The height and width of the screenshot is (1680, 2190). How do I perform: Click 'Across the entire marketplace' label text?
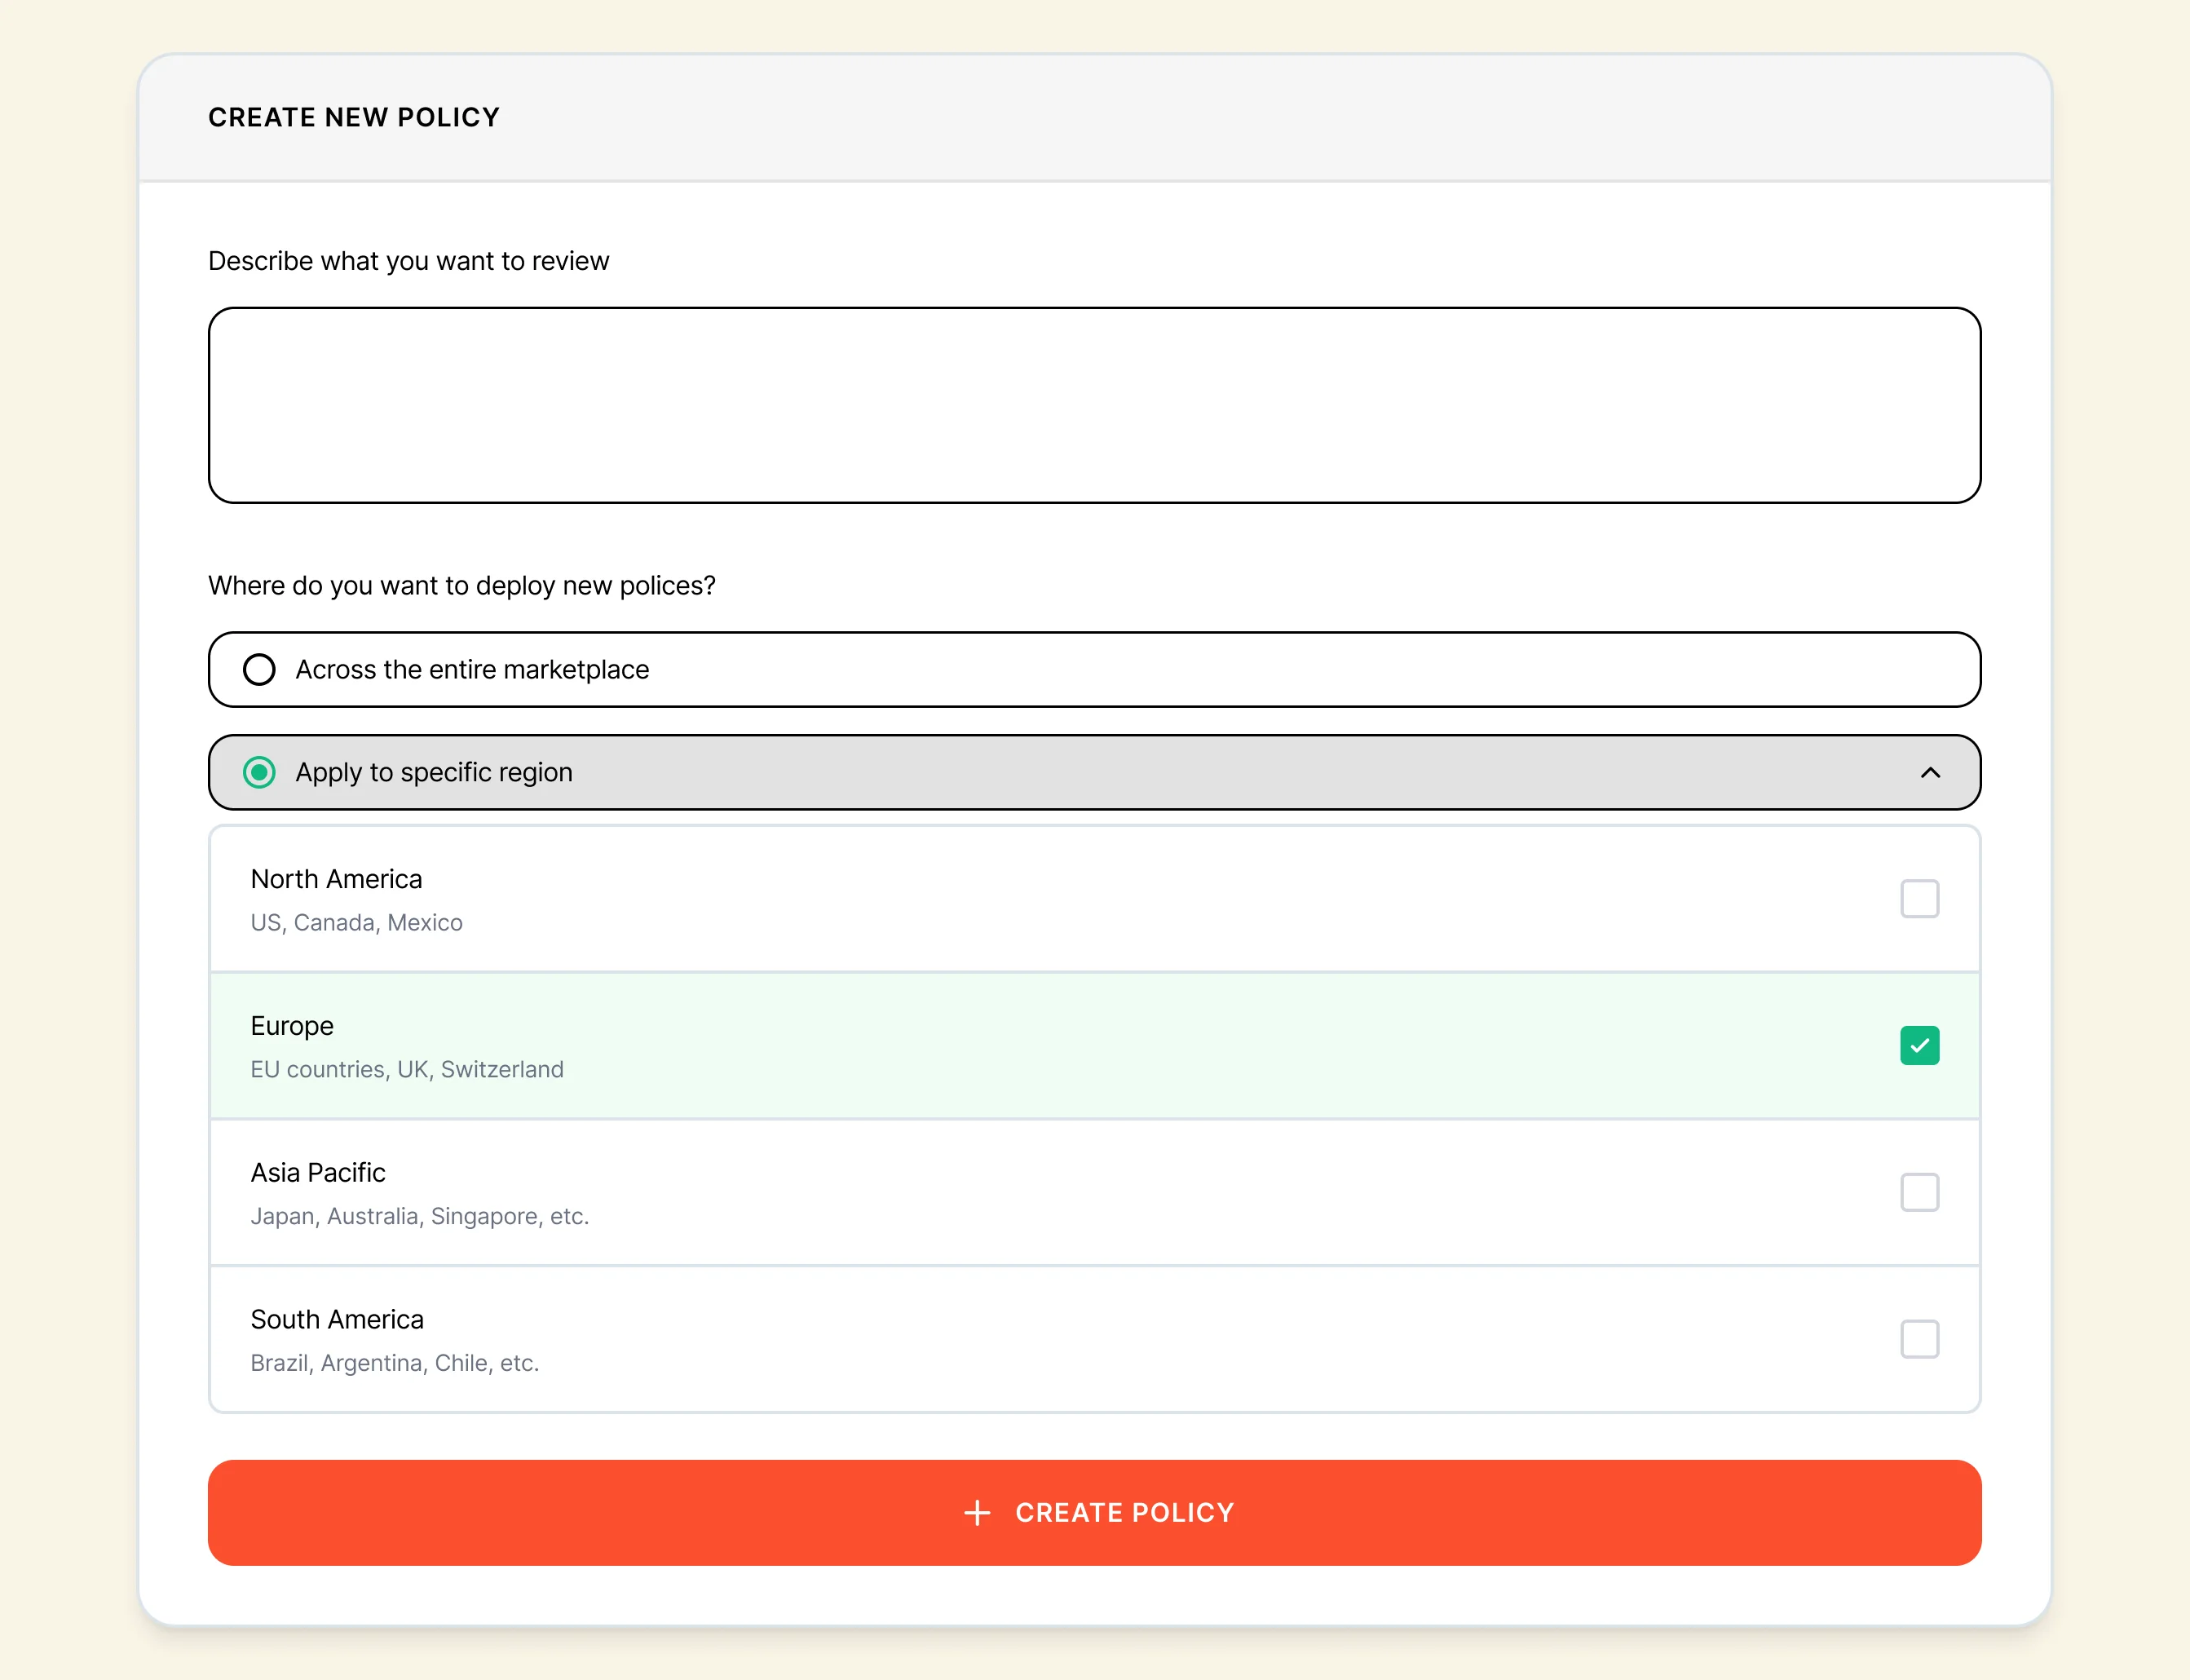tap(472, 670)
